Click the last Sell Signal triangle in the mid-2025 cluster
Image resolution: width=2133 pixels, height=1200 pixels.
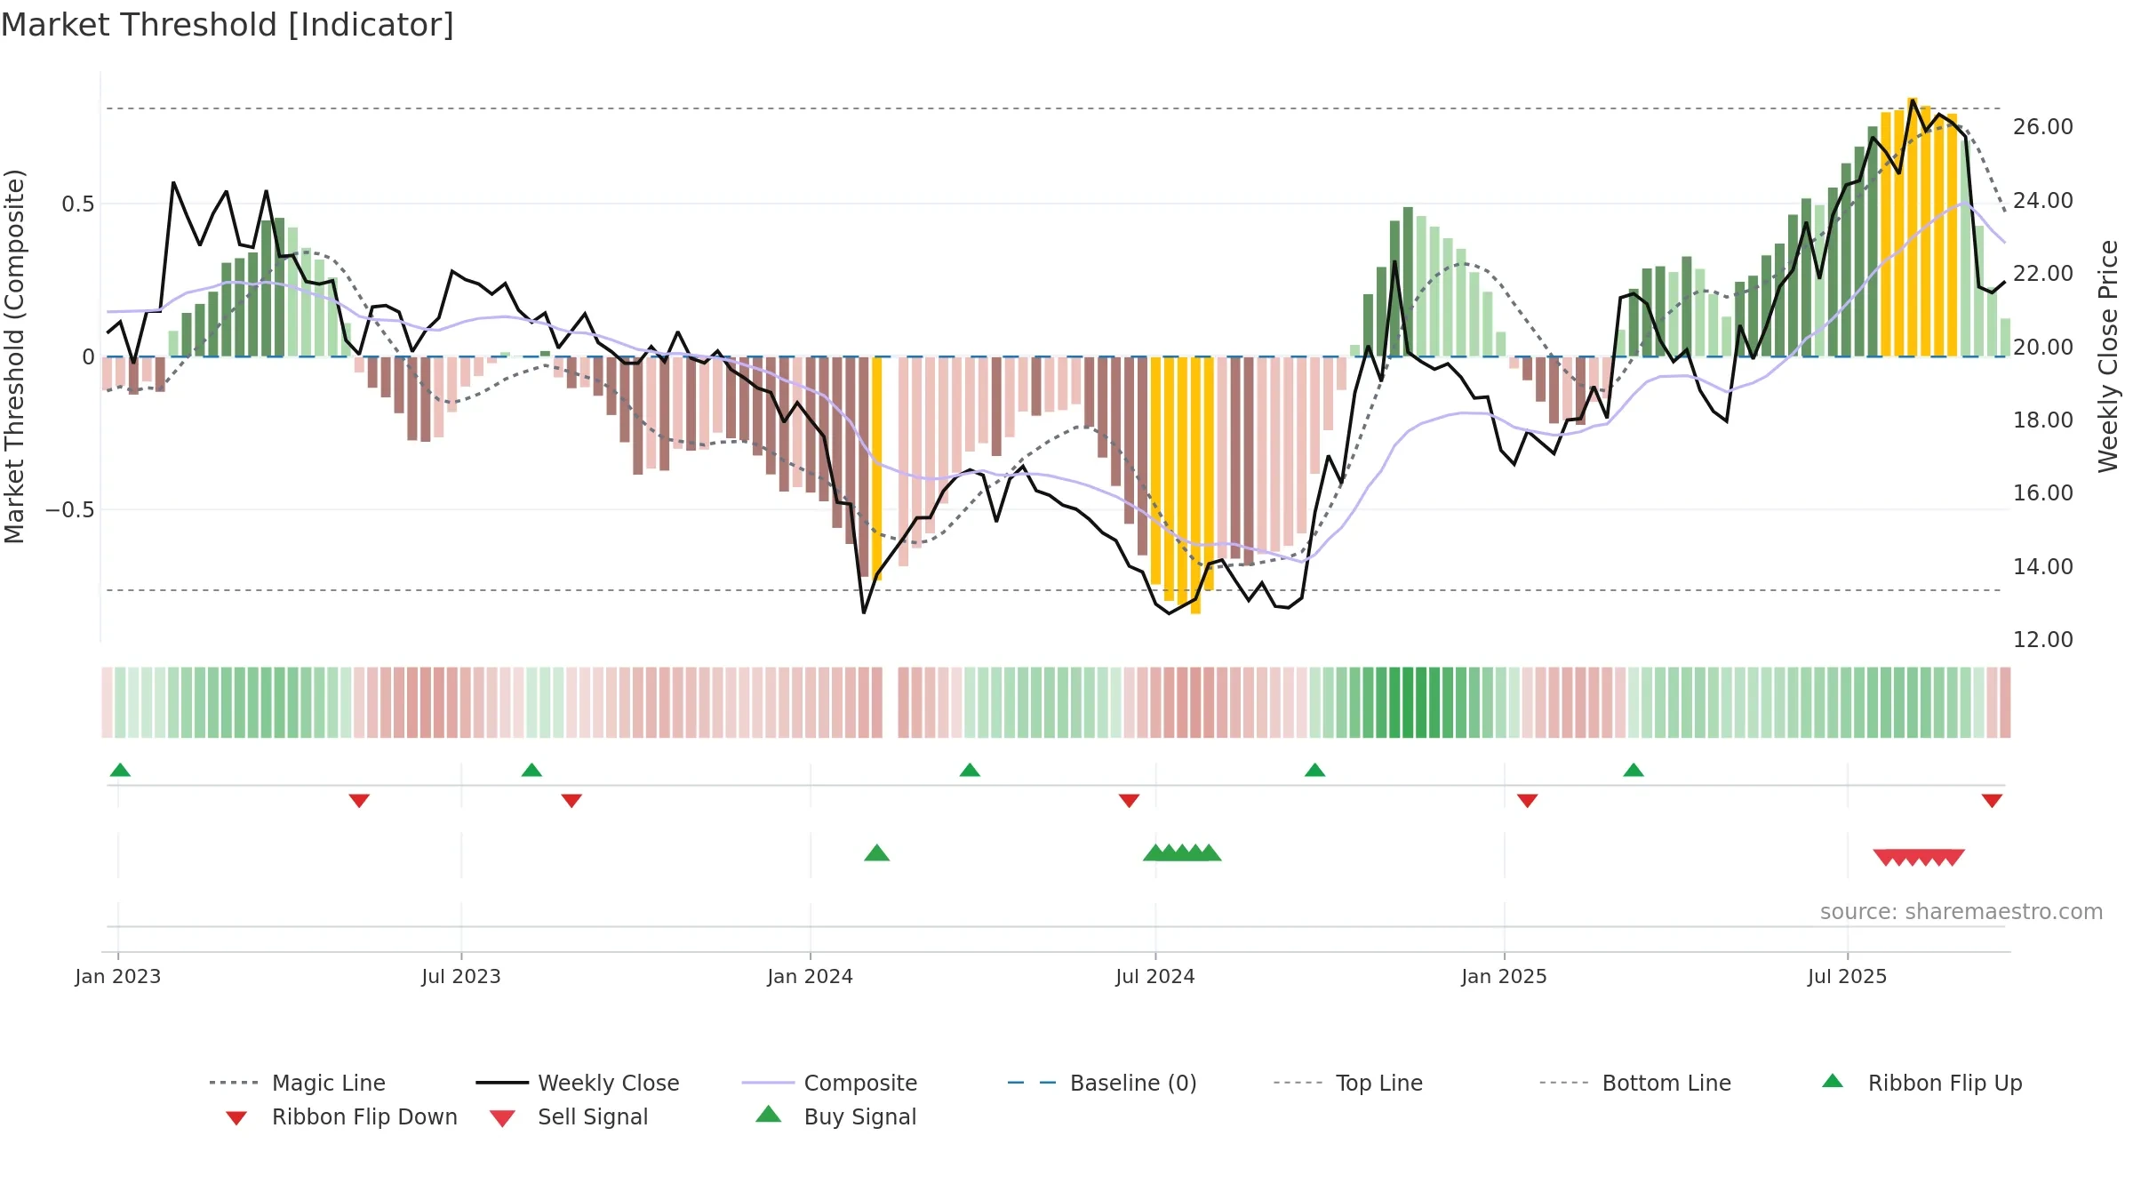pyautogui.click(x=1953, y=857)
